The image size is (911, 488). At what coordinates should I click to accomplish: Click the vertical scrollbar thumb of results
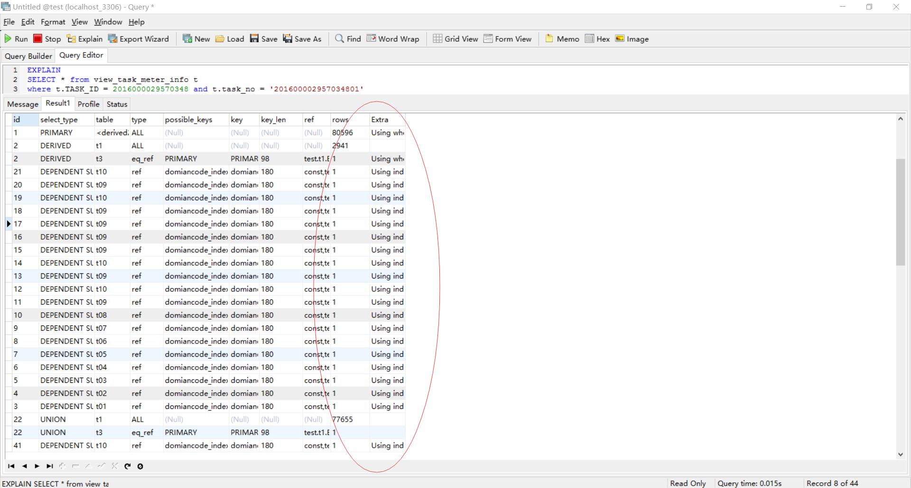pyautogui.click(x=901, y=212)
